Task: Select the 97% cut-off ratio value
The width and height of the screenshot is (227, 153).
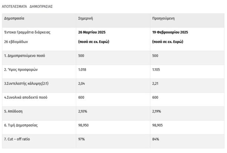Action: coord(82,139)
